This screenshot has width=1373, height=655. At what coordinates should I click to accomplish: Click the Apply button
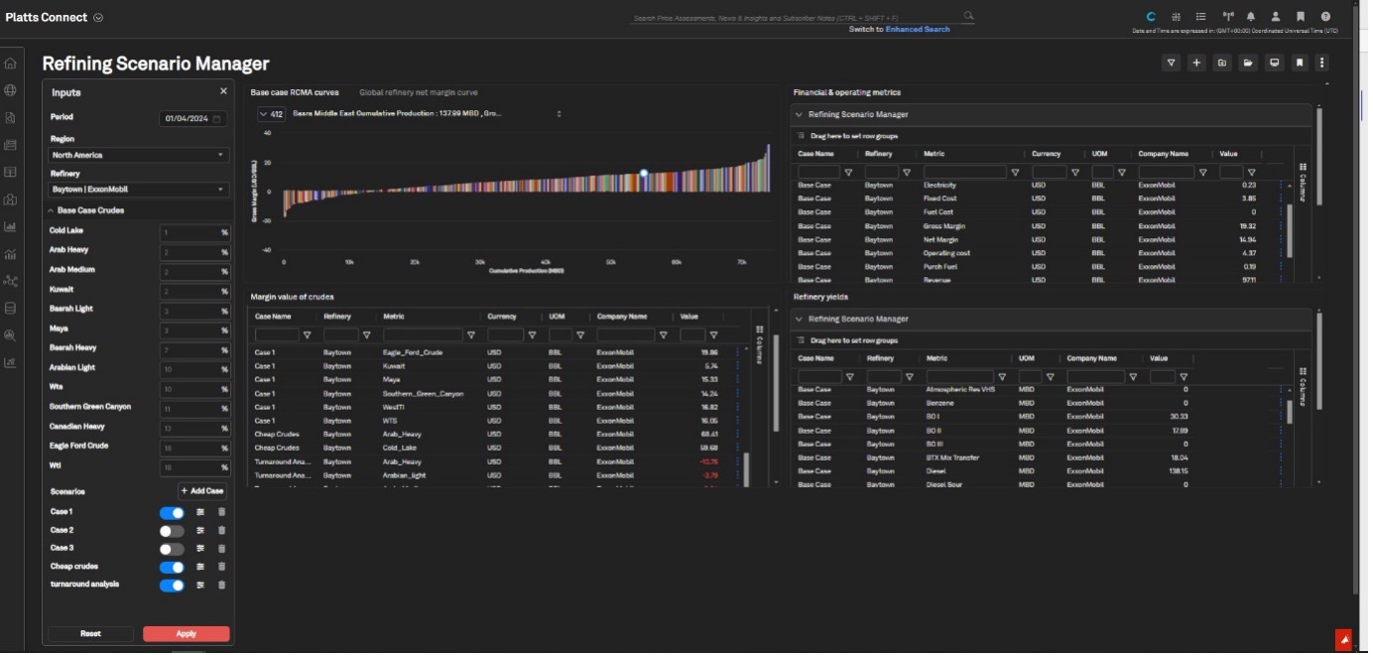(187, 634)
